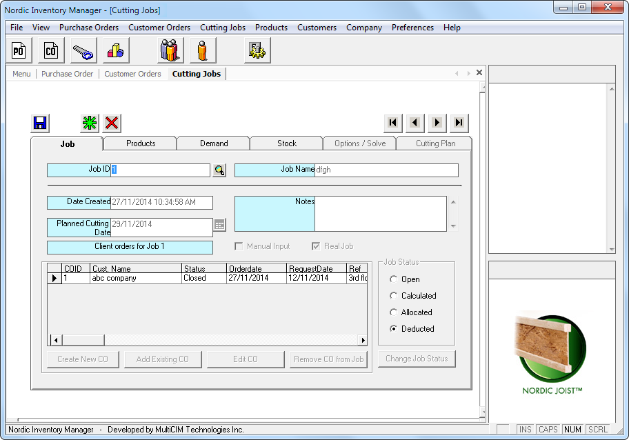Viewport: 629px width, 440px height.
Task: Click the Notes field down scroll arrow
Action: 453,226
